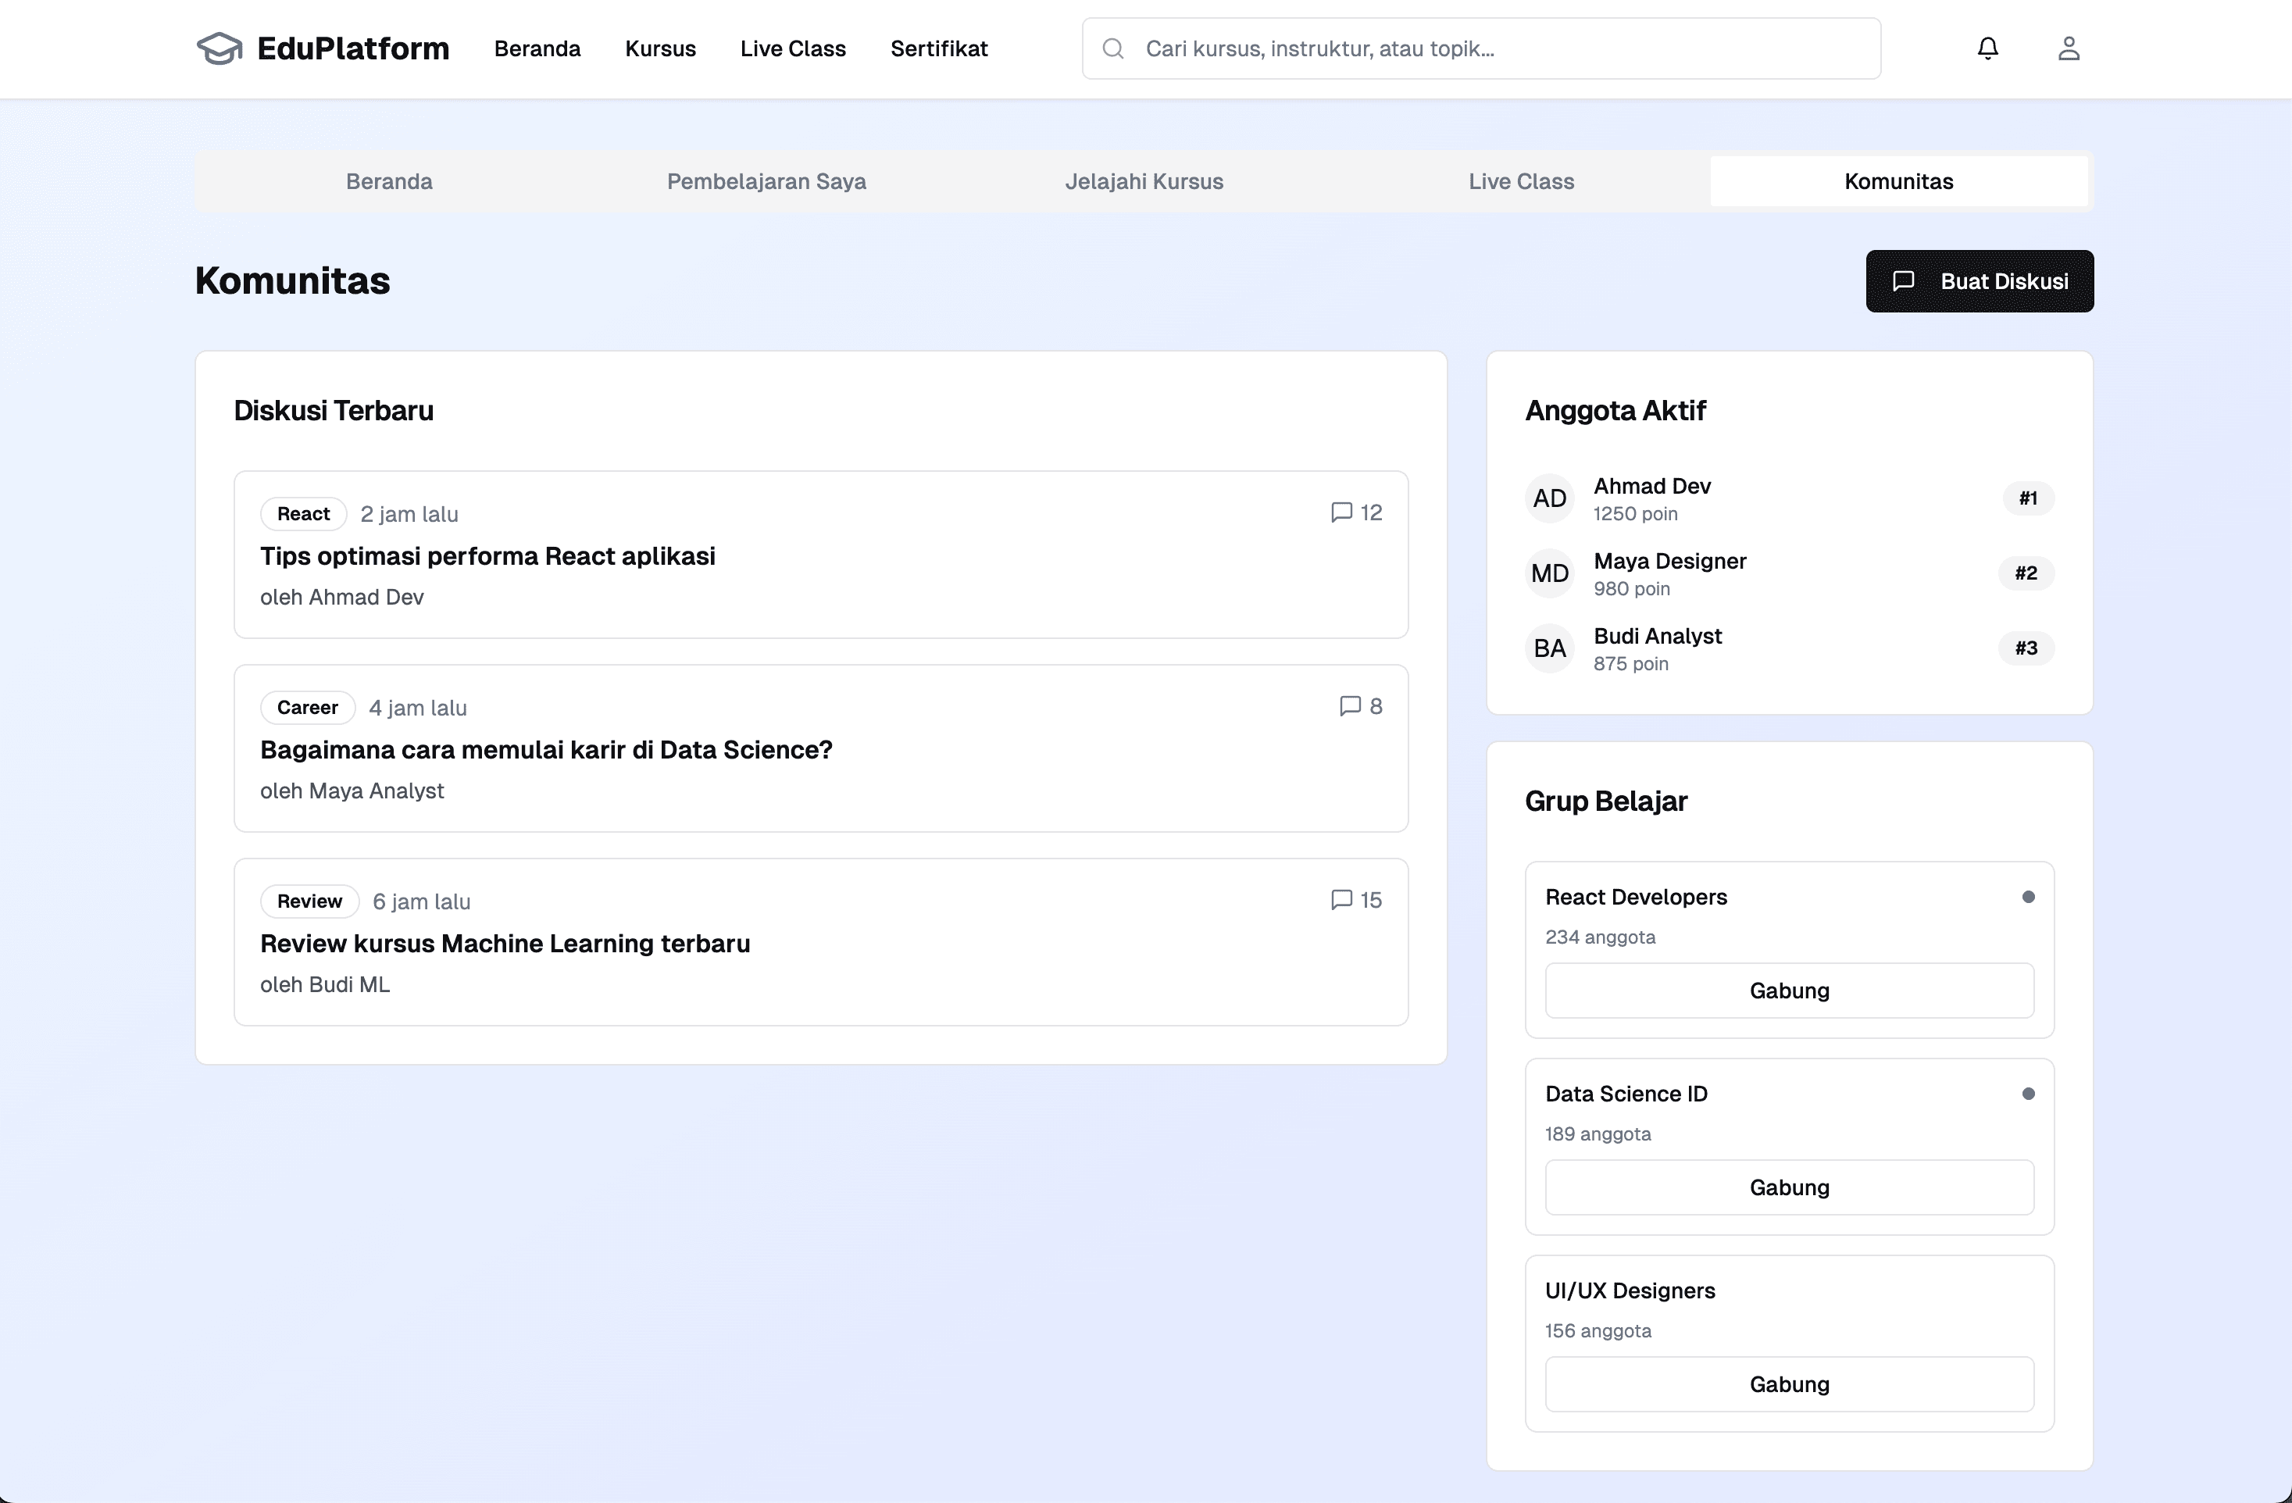The width and height of the screenshot is (2292, 1503).
Task: Click the Maya Designer member name
Action: pos(1670,562)
